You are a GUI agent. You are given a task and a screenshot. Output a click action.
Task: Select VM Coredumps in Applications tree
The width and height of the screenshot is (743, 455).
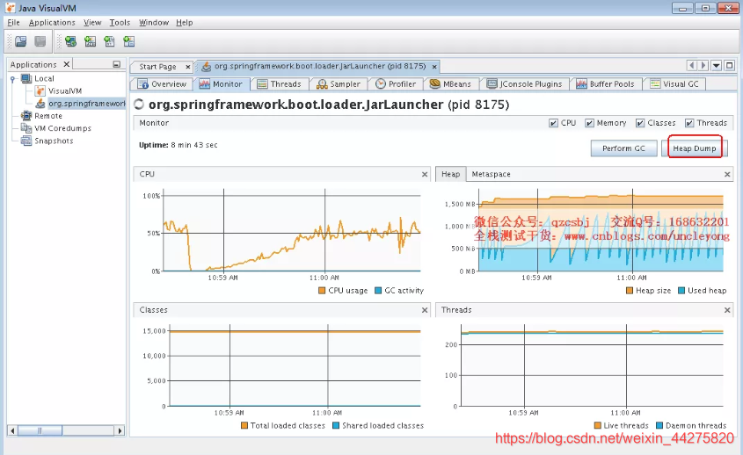click(x=56, y=128)
